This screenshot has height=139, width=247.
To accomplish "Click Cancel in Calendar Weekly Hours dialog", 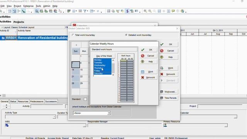I will tap(148, 56).
